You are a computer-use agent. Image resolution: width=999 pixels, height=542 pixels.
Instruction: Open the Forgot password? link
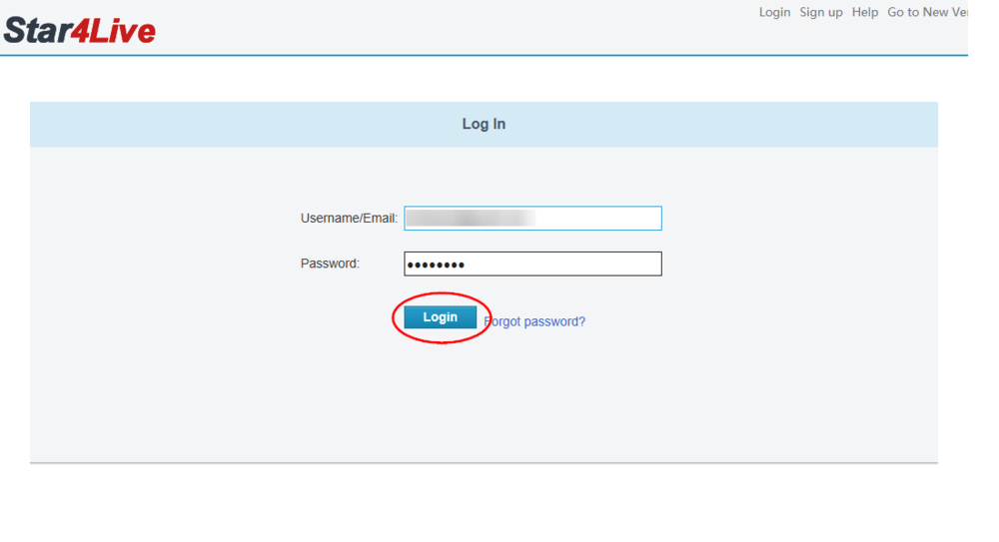pyautogui.click(x=534, y=321)
